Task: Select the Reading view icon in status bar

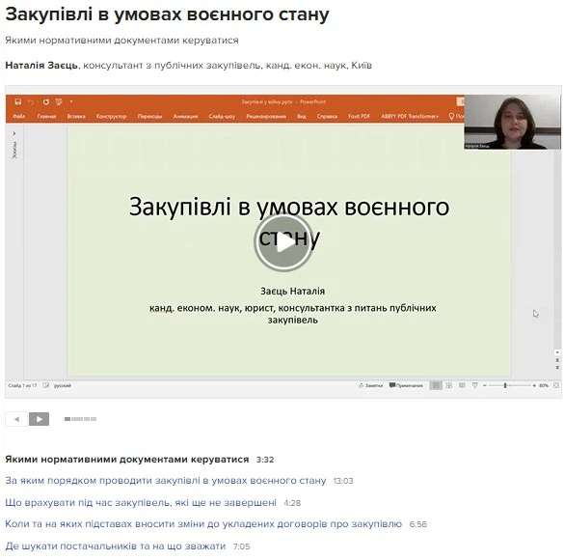Action: (x=462, y=385)
